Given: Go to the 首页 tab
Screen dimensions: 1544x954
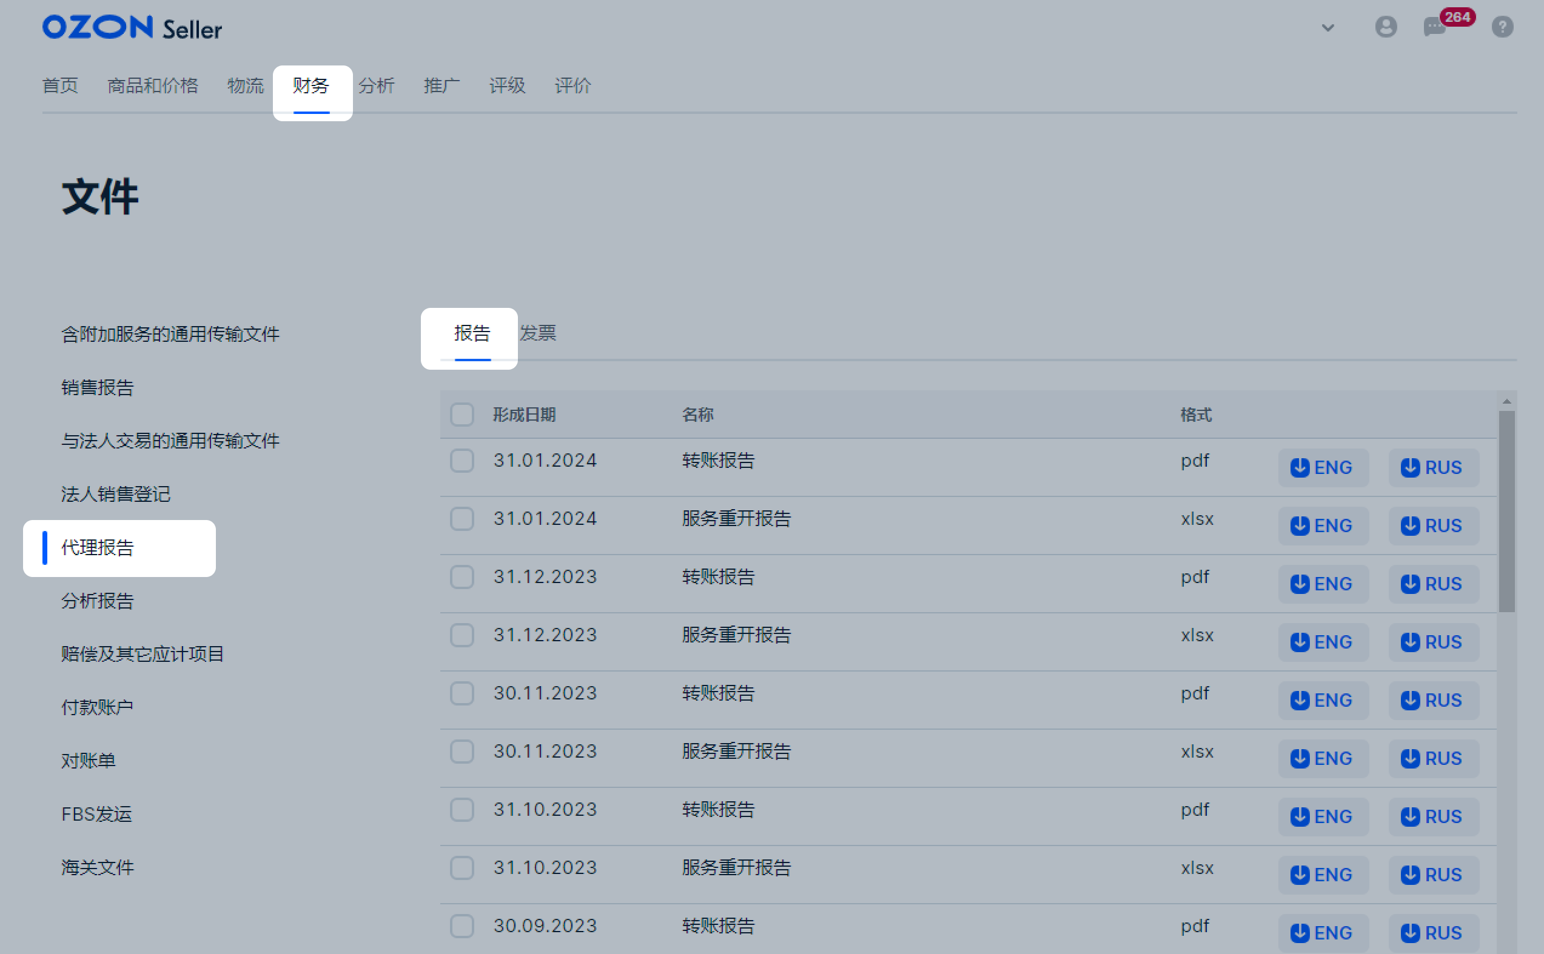Looking at the screenshot, I should [60, 85].
